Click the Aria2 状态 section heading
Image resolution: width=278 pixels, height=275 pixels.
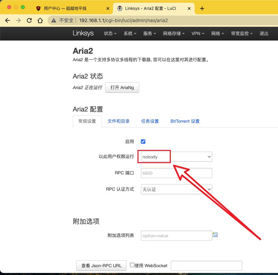pos(88,76)
